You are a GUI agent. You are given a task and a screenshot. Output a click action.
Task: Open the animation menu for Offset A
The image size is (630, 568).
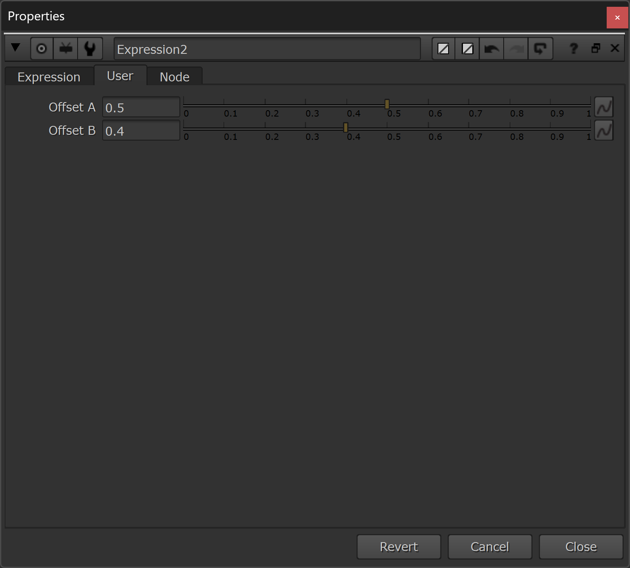[604, 107]
